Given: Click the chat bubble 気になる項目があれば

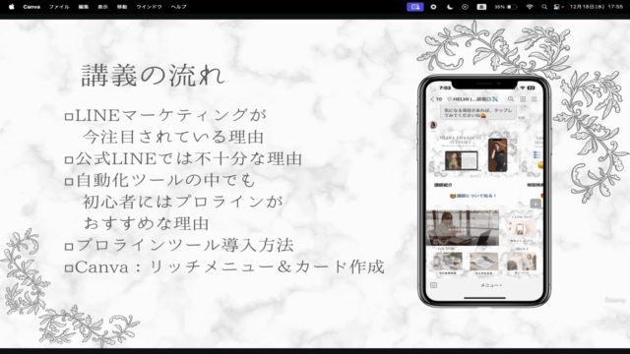Looking at the screenshot, I should (x=478, y=113).
